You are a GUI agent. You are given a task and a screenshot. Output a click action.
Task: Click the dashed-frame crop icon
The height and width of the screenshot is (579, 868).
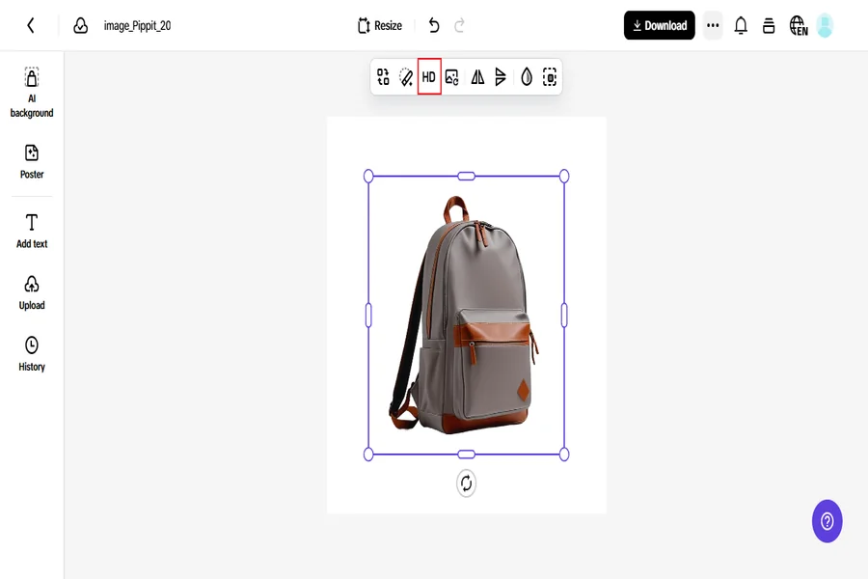pyautogui.click(x=550, y=77)
